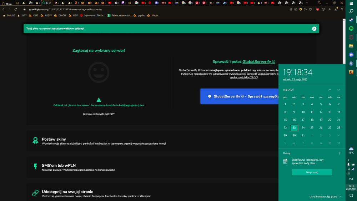Go back to the previous page
Viewport: 357px width, 201px height.
[x=4, y=9]
